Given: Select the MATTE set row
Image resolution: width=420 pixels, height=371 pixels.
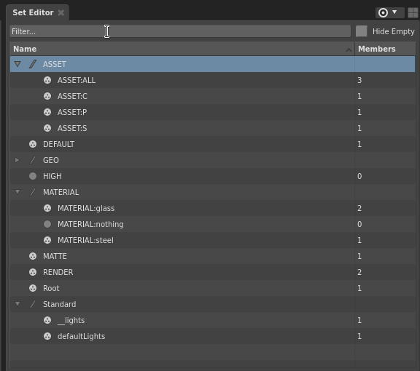Looking at the screenshot, I should pos(213,256).
